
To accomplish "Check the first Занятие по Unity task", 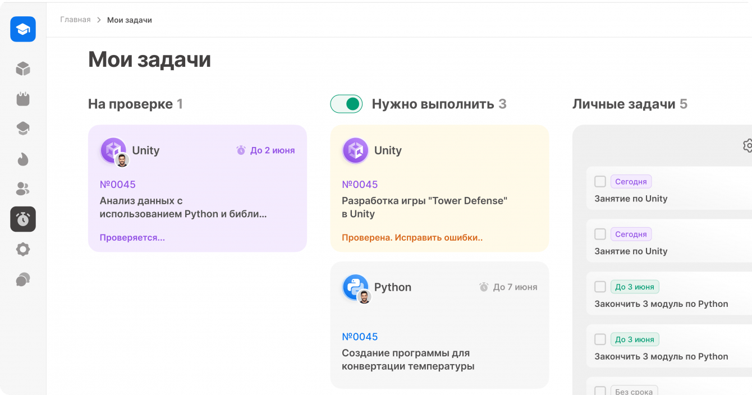I will [x=600, y=181].
